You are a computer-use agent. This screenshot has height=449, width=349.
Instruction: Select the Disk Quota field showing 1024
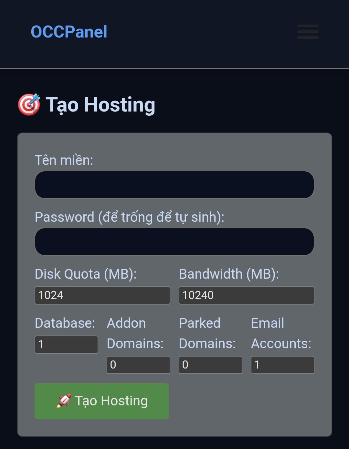click(x=102, y=295)
